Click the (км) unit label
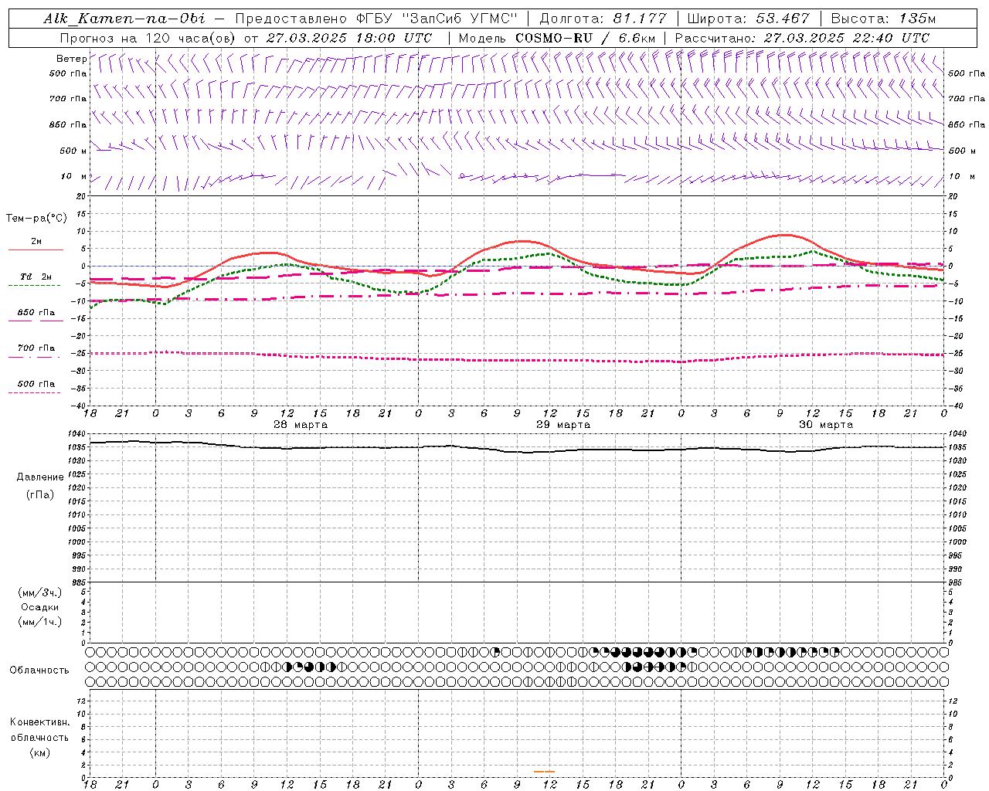Image resolution: width=989 pixels, height=791 pixels. [40, 752]
